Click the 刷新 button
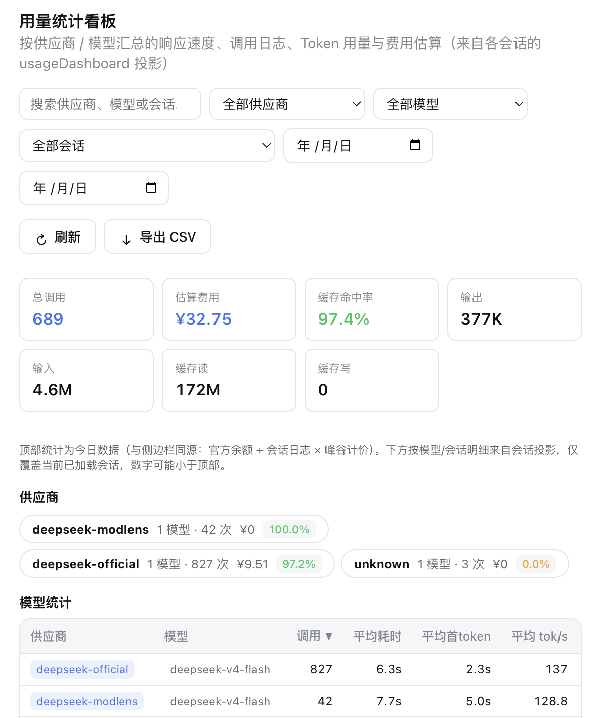Image resolution: width=602 pixels, height=718 pixels. point(58,236)
